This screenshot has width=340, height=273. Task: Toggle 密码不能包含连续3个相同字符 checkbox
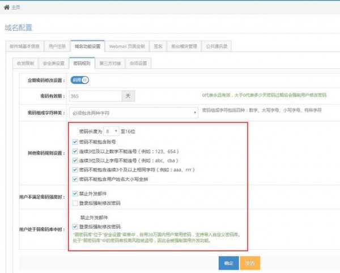pos(75,170)
